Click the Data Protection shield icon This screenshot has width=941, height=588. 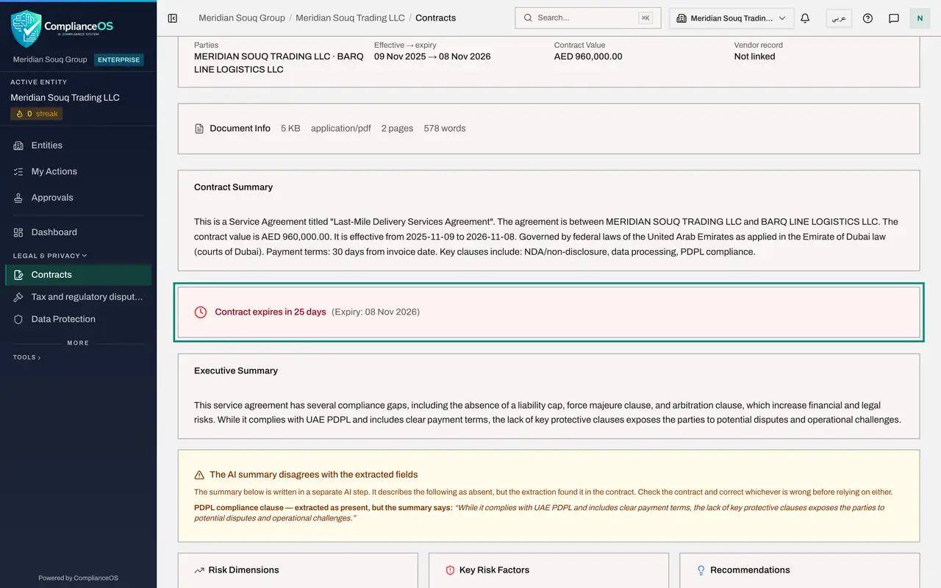coord(18,319)
